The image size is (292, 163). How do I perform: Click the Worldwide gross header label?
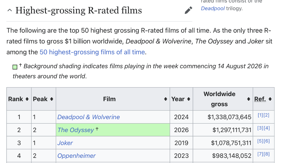click(219, 99)
